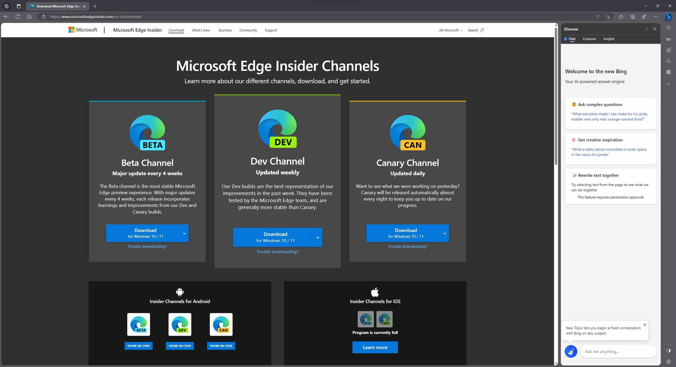The width and height of the screenshot is (676, 367).
Task: Open the profile avatar in title bar
Action: click(7, 6)
